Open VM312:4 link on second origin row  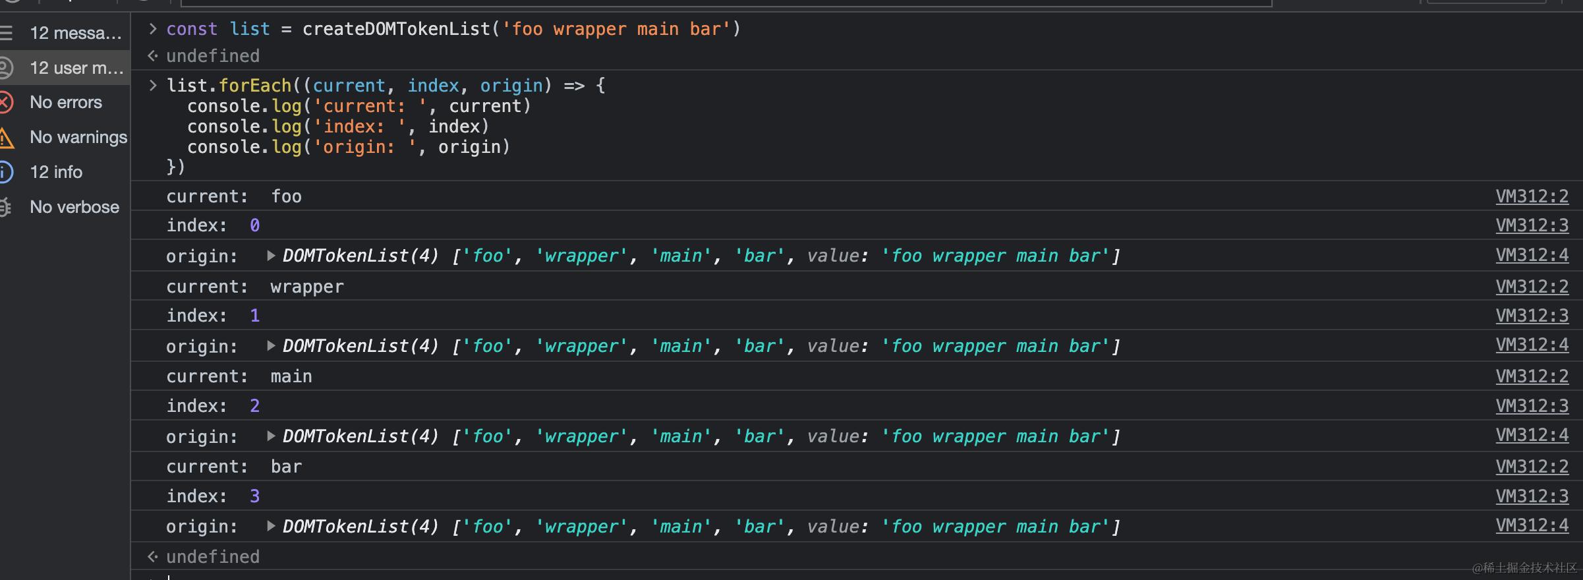(1532, 345)
